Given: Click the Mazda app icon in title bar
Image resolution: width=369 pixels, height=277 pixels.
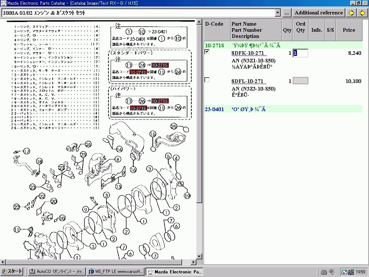Looking at the screenshot, I should click(x=4, y=3).
